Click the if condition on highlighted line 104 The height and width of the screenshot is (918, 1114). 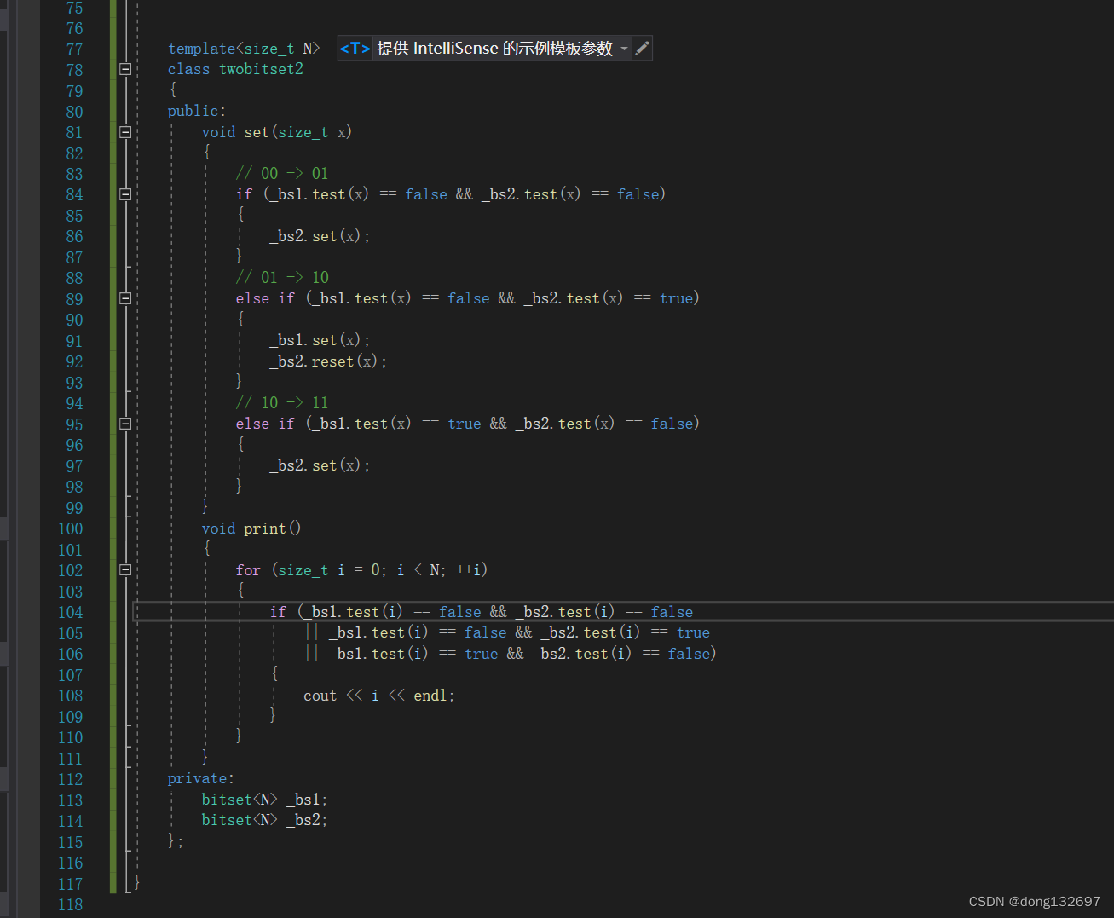pos(482,612)
